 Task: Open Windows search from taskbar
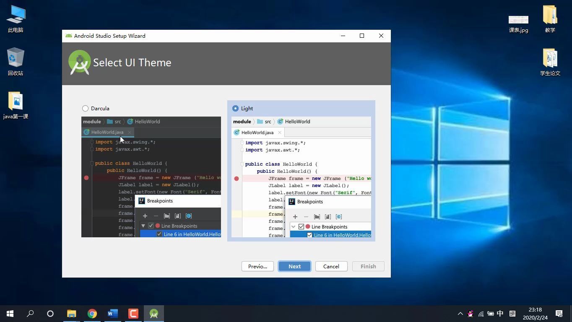tap(30, 314)
